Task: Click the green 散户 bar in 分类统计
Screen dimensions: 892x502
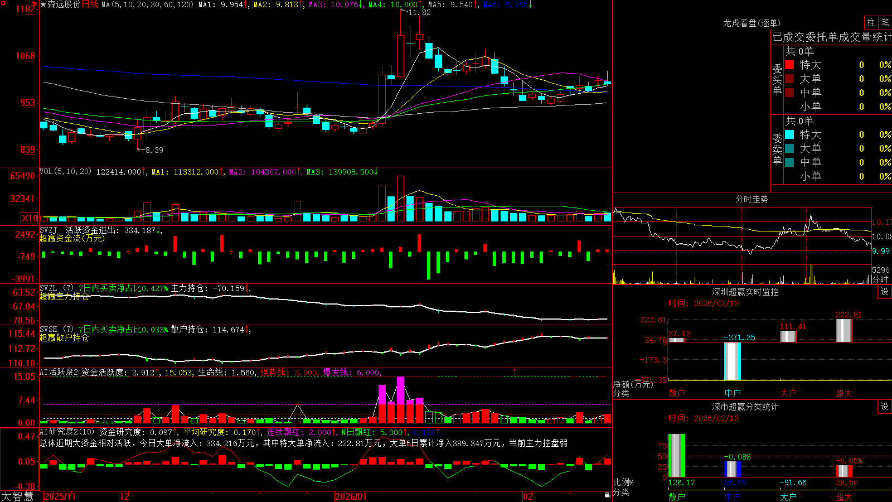Action: tap(677, 456)
